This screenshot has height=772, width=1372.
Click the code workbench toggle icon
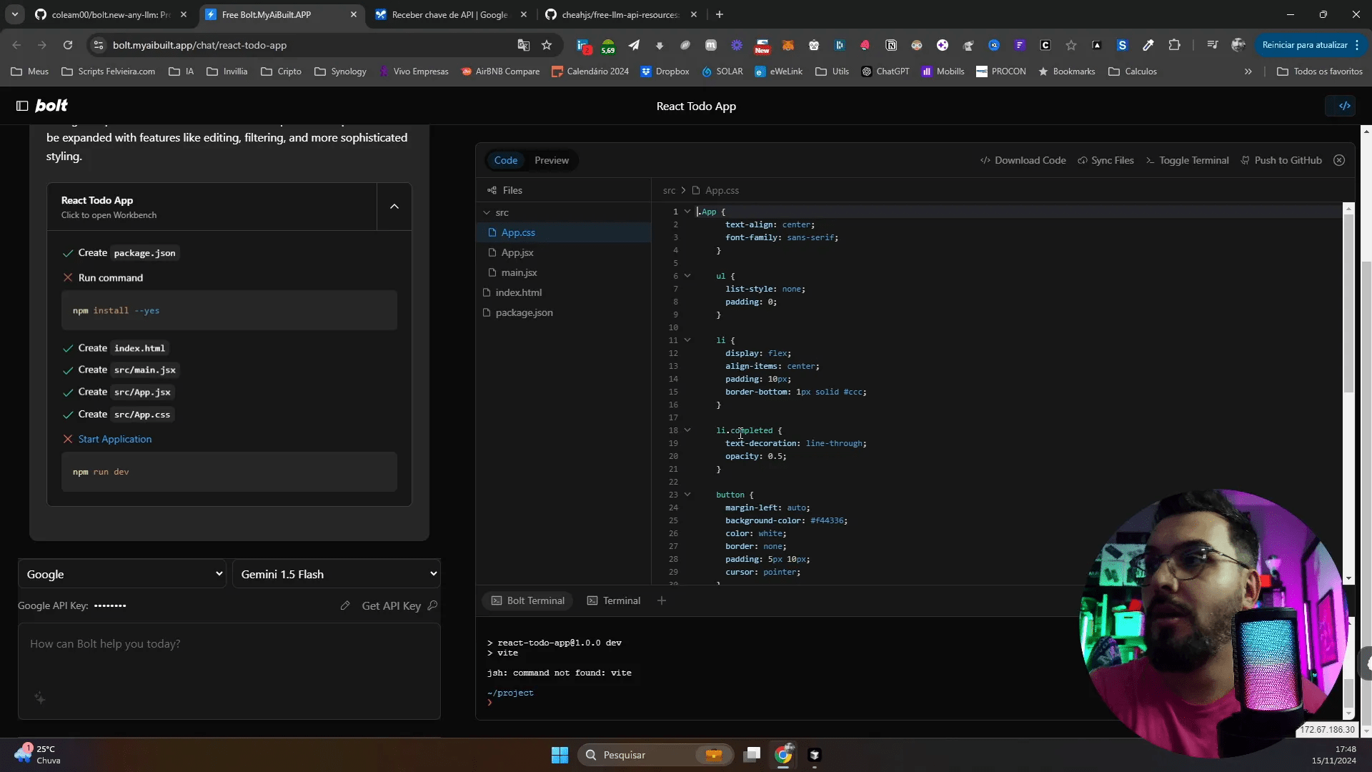(1344, 106)
